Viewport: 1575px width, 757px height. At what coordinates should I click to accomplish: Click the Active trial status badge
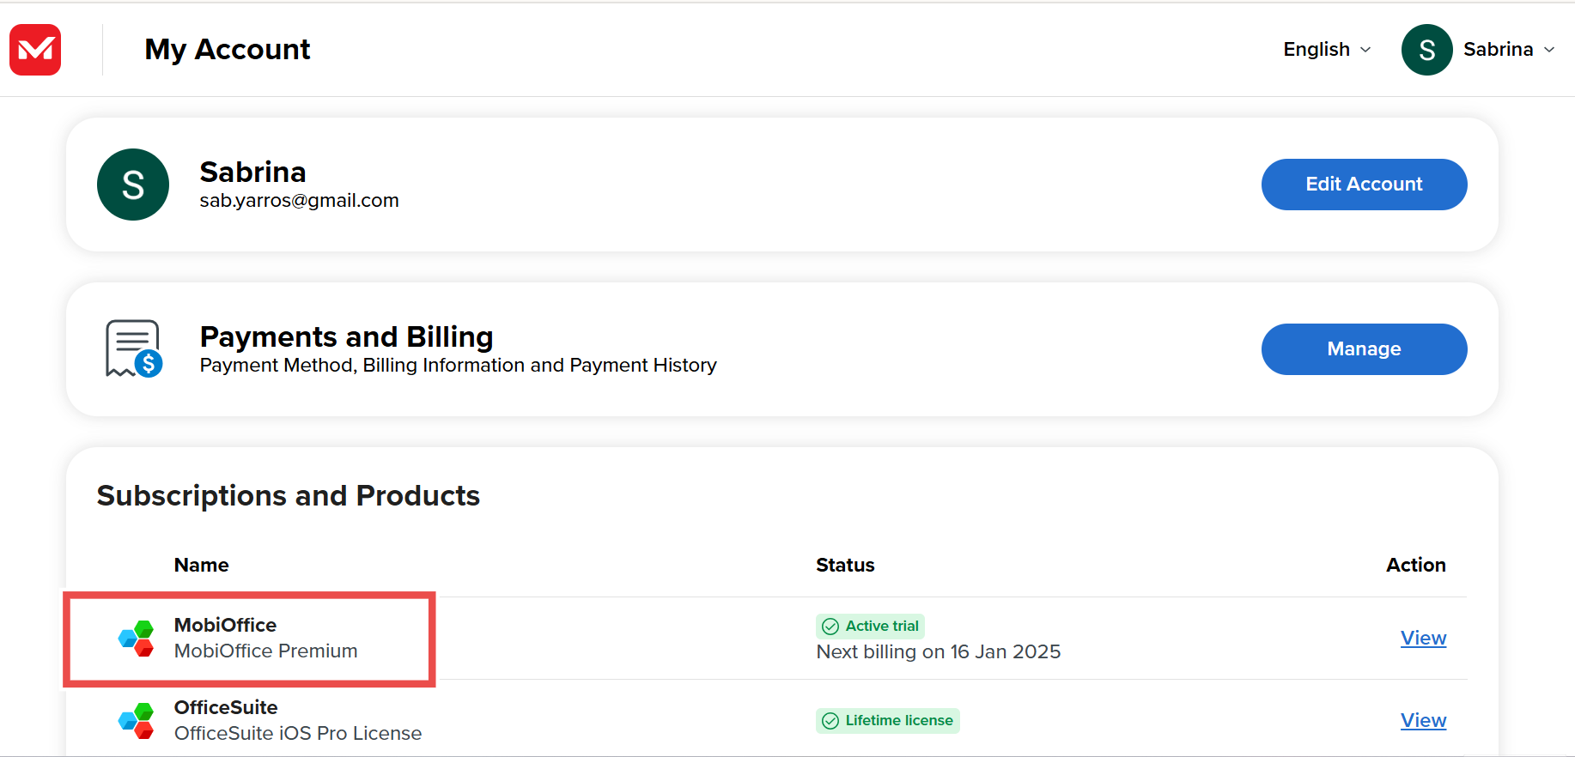(870, 627)
